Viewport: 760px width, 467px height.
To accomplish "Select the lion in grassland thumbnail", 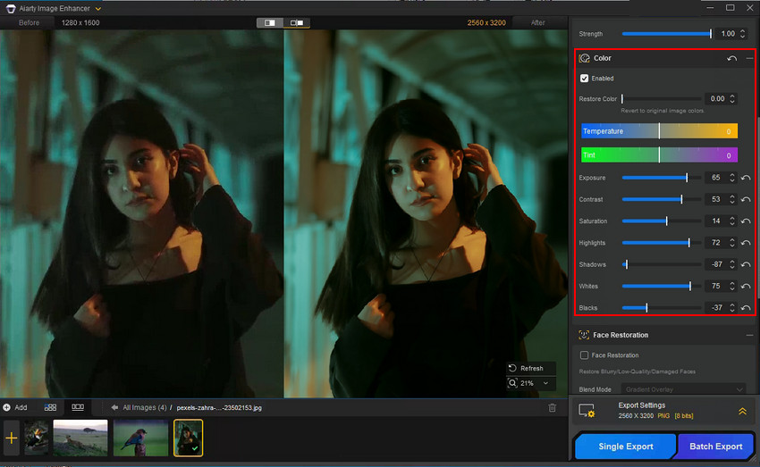I will tap(80, 438).
